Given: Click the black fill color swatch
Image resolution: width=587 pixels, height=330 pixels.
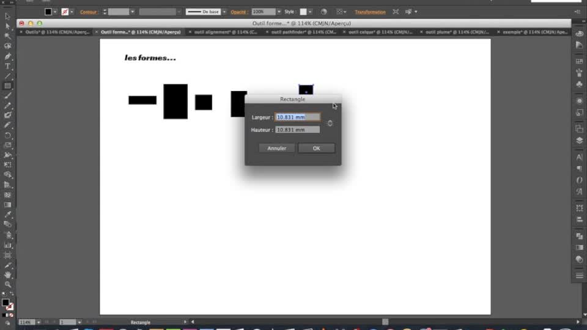Looking at the screenshot, I should coord(48,12).
